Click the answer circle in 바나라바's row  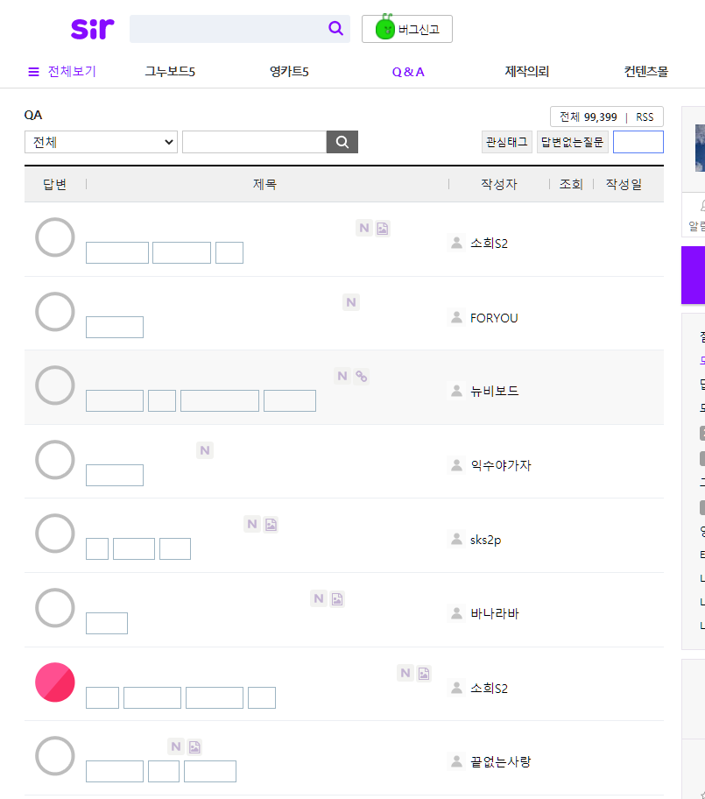pos(55,608)
